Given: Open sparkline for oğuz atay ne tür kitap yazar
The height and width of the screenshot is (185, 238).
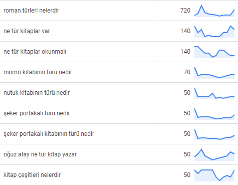Looking at the screenshot, I should pyautogui.click(x=214, y=155).
